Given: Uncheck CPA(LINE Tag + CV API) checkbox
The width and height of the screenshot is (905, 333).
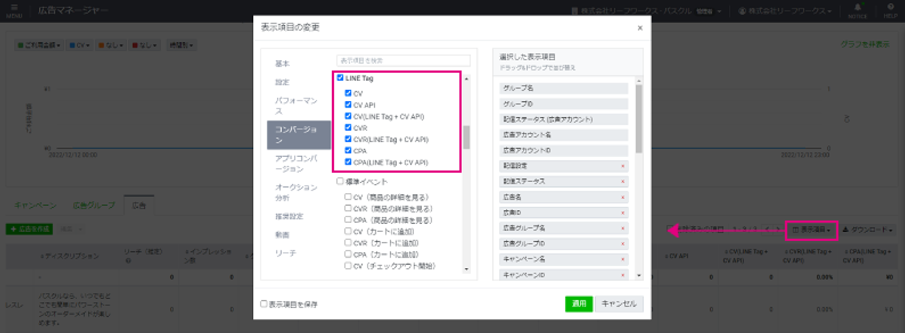Looking at the screenshot, I should pos(348,162).
